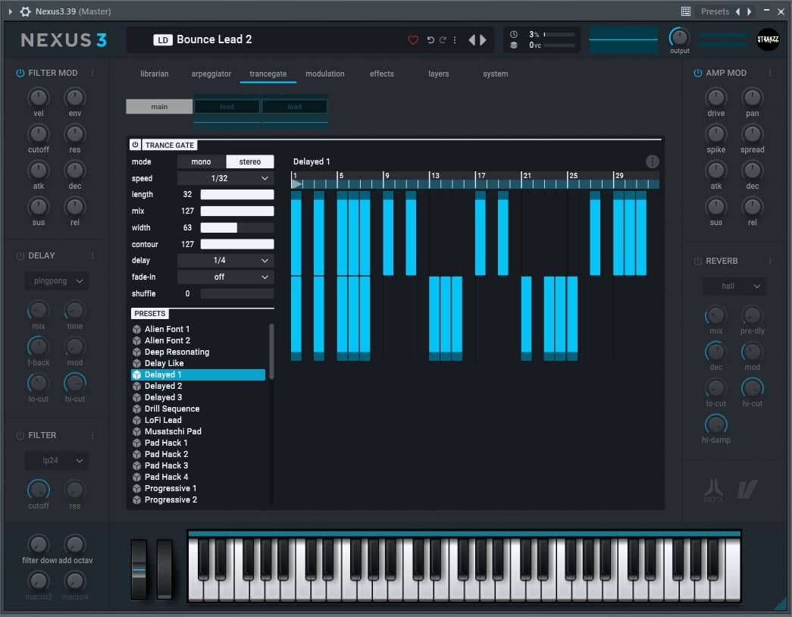Click the output volume knob
The image size is (792, 617).
point(679,37)
